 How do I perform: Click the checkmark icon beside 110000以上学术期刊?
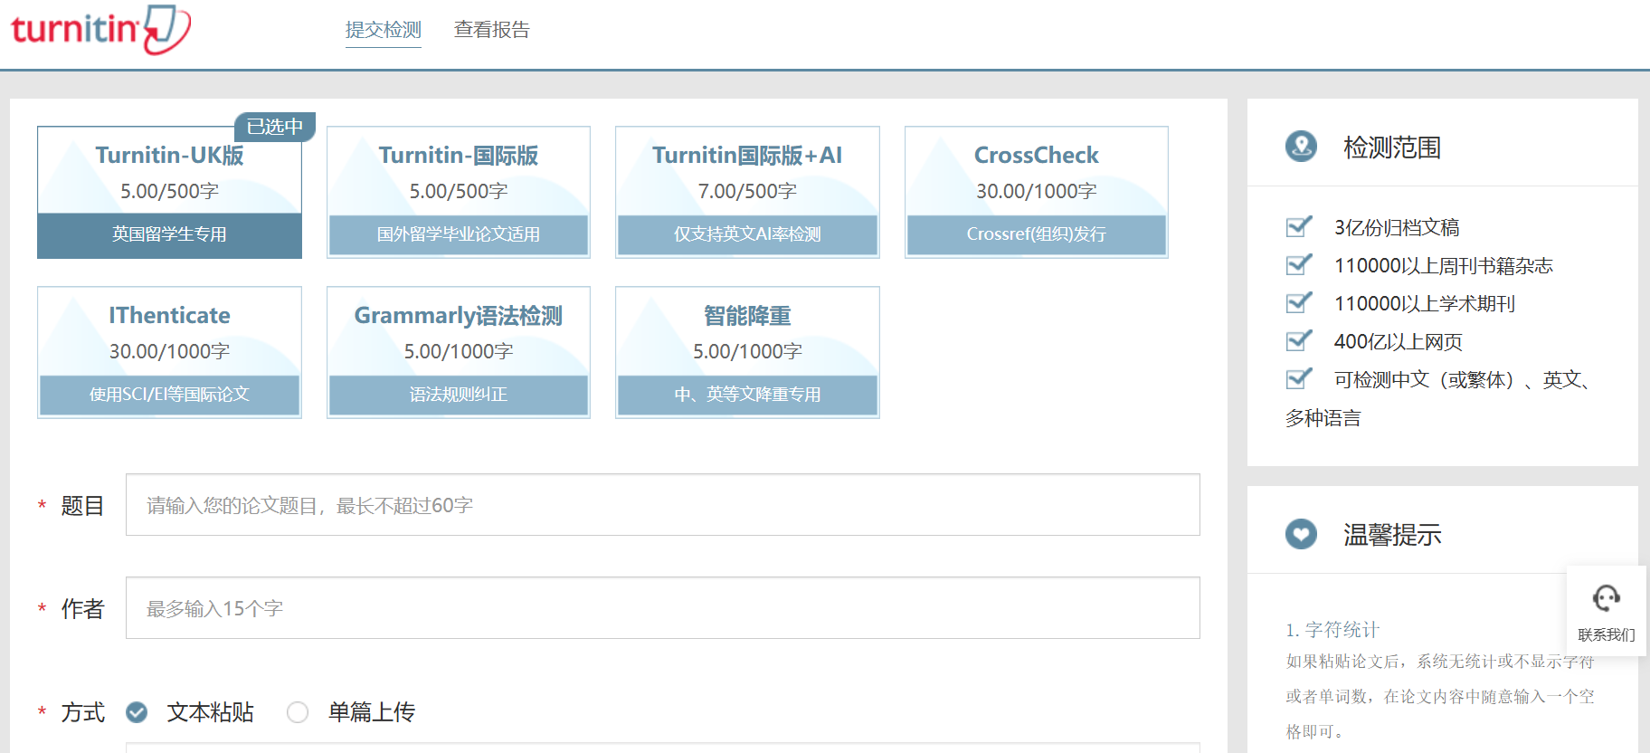pyautogui.click(x=1299, y=302)
